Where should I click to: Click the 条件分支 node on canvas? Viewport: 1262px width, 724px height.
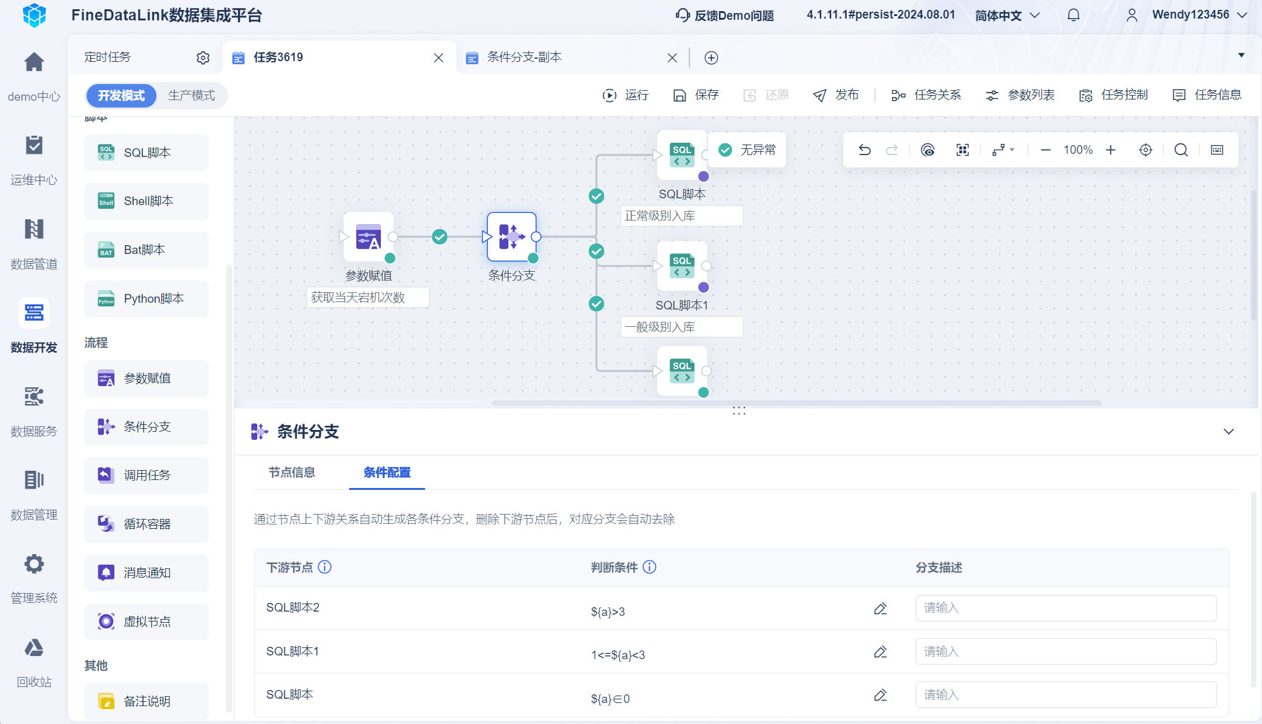(x=511, y=237)
